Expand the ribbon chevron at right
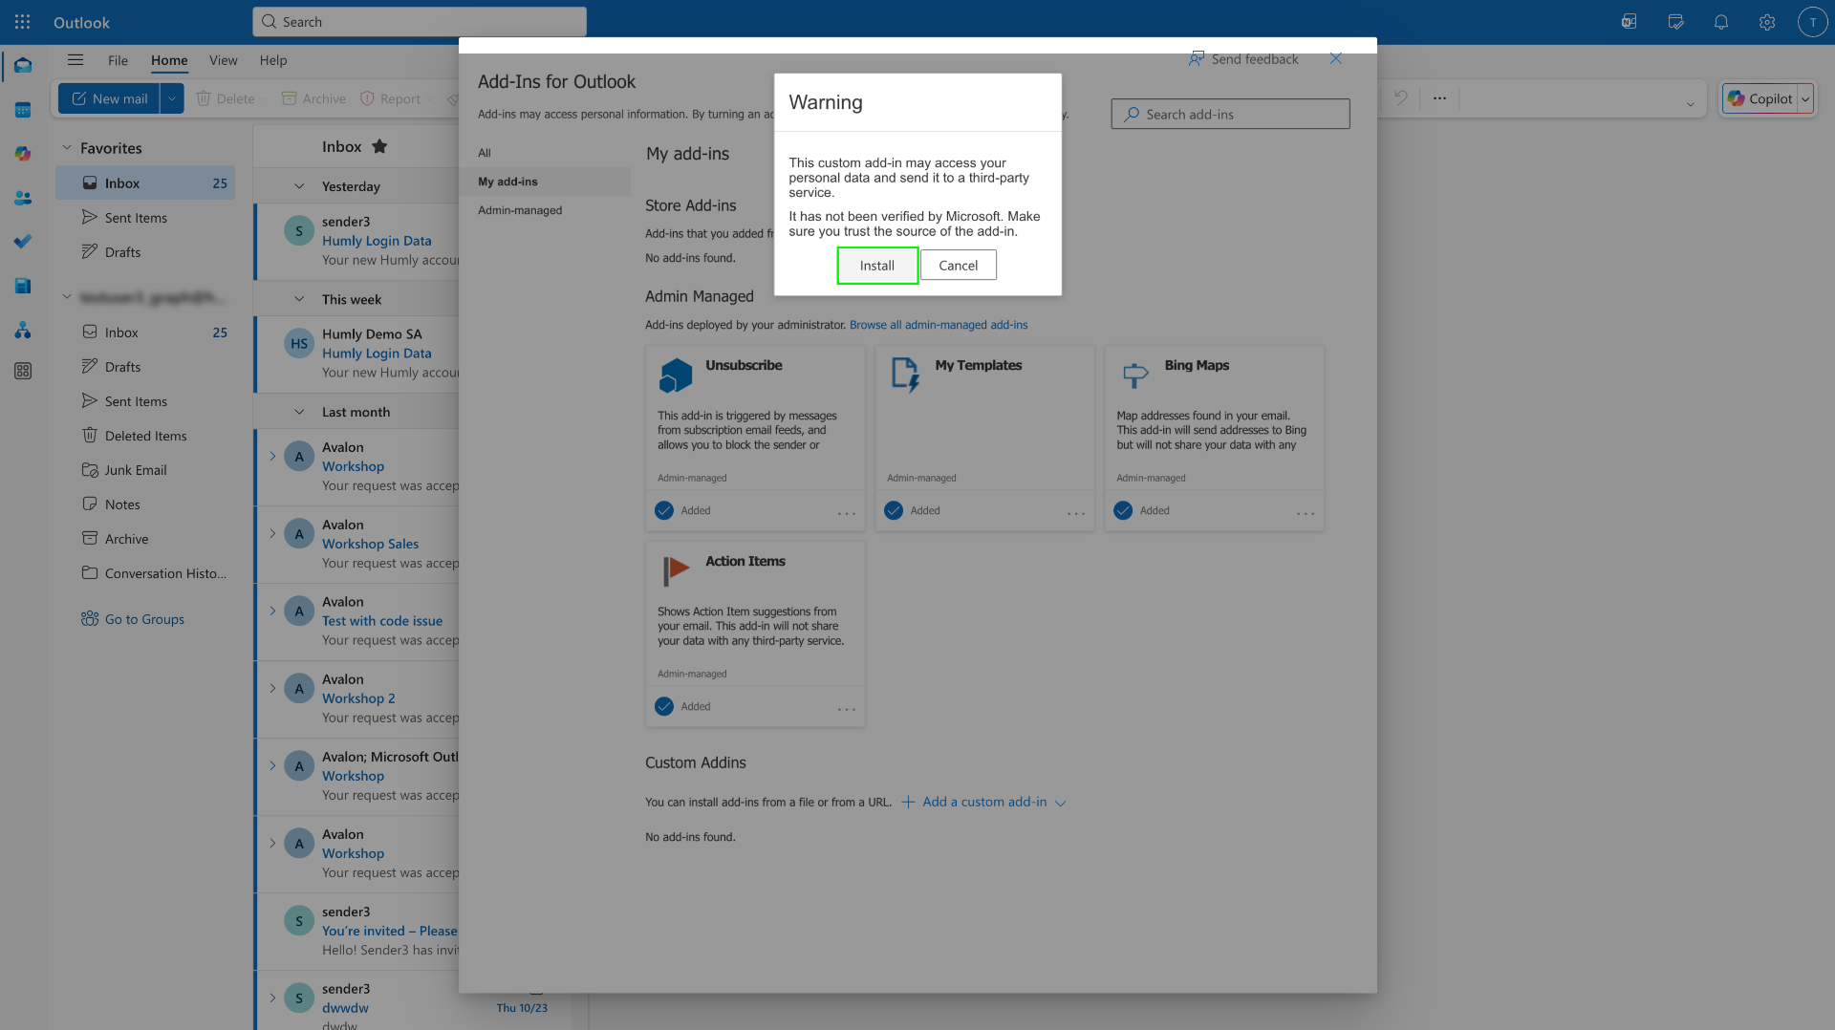This screenshot has width=1835, height=1030. pyautogui.click(x=1690, y=104)
